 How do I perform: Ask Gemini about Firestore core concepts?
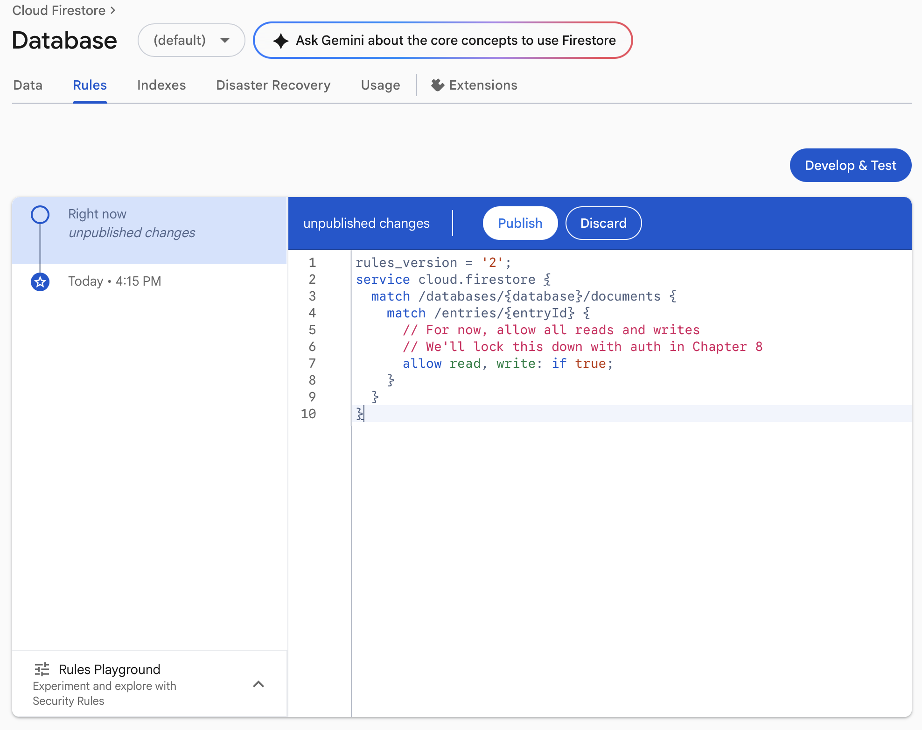click(x=442, y=40)
